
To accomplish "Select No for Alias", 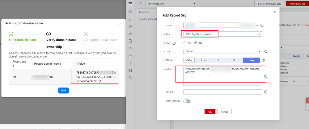I will coord(196,43).
